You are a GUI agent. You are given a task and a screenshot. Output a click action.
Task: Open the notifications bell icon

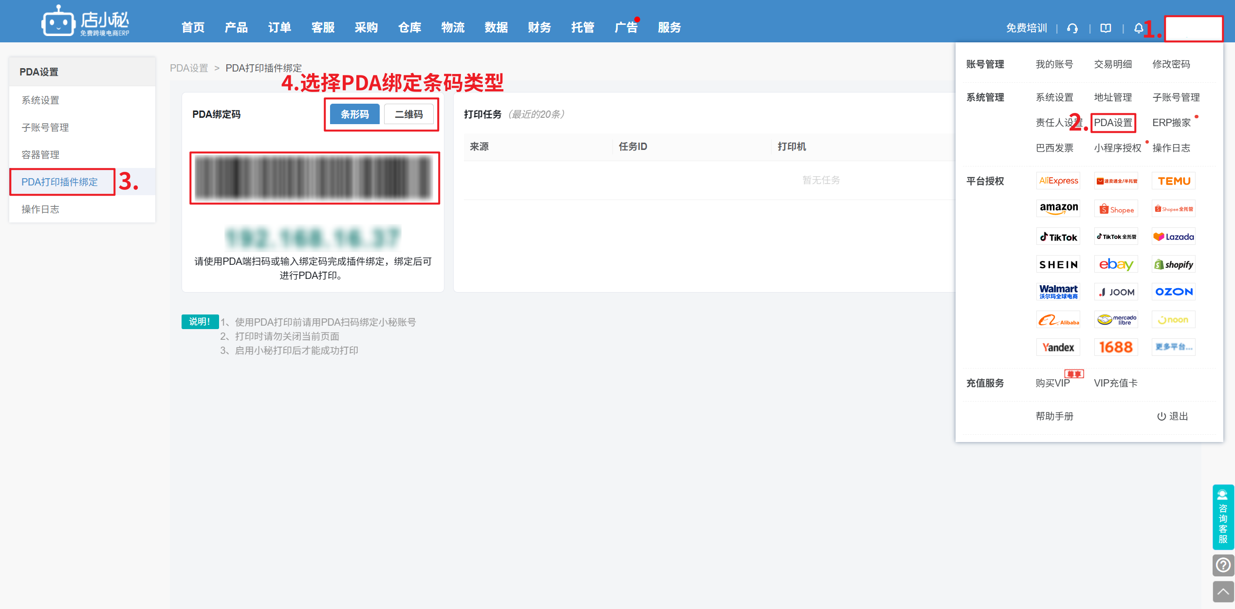tap(1139, 28)
